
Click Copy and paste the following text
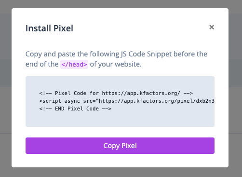[x=72, y=54]
